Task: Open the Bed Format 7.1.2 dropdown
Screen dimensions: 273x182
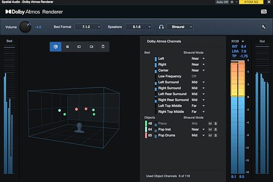Action: pyautogui.click(x=88, y=27)
